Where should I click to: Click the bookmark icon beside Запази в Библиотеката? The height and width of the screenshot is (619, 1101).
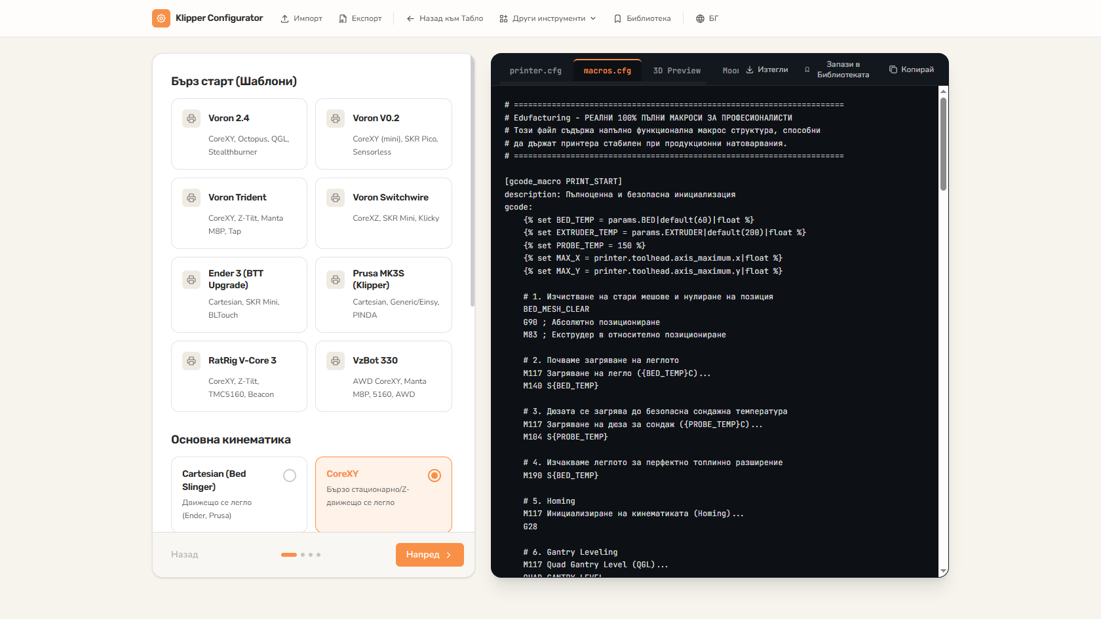point(807,69)
